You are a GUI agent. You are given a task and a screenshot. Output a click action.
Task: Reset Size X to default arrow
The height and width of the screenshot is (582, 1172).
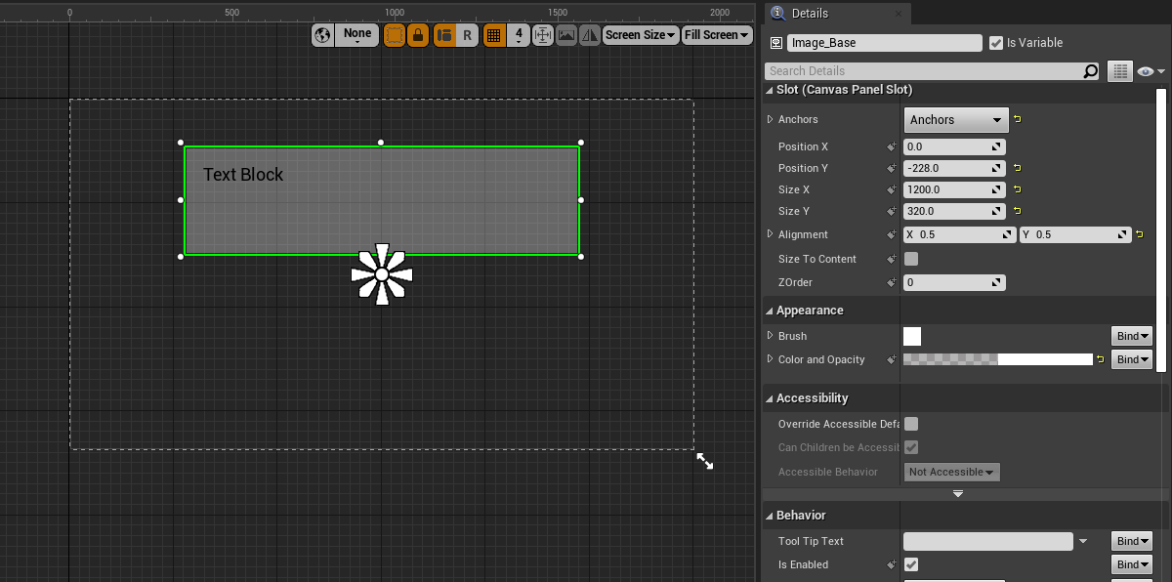[1017, 189]
